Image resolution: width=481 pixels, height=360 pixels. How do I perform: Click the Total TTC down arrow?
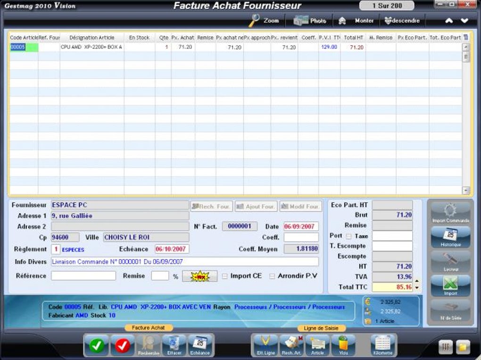[x=417, y=288]
